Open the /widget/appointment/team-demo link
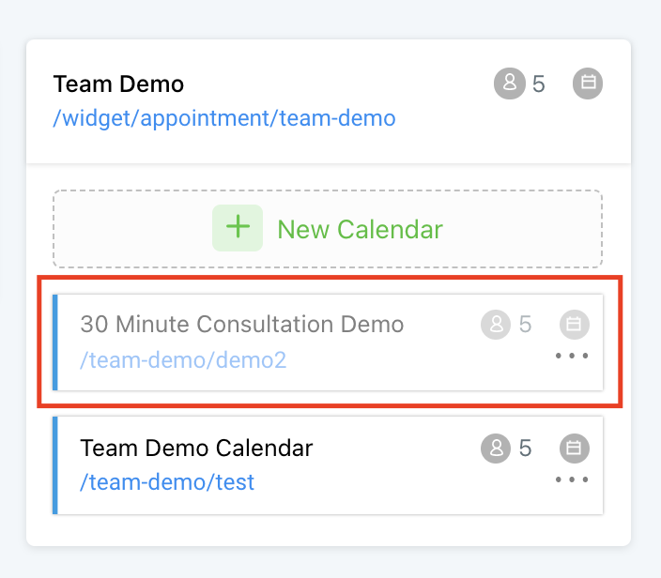Screen dimensions: 661x578 click(x=224, y=118)
